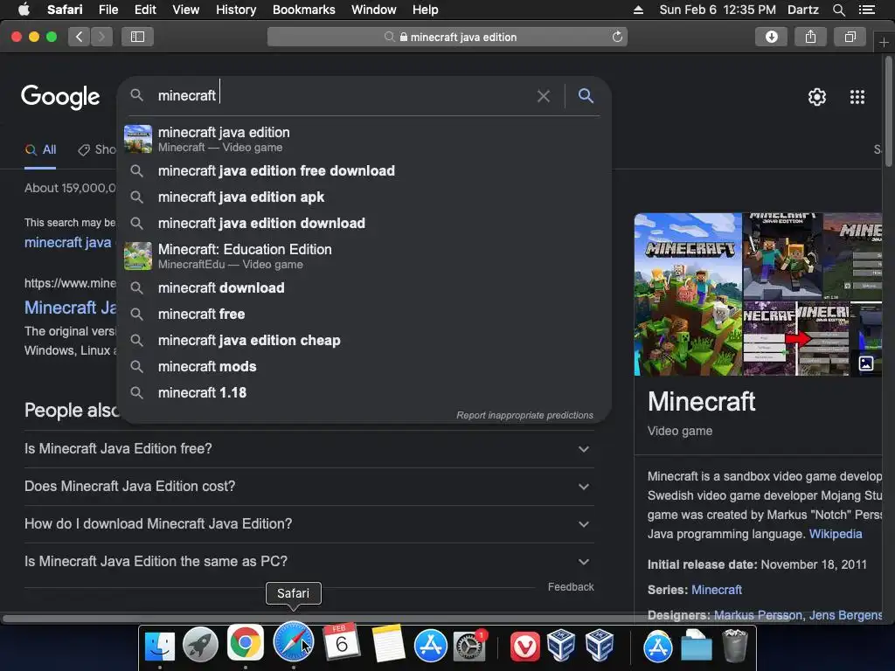Viewport: 895px width, 671px height.
Task: Open the Window menu
Action: (374, 10)
